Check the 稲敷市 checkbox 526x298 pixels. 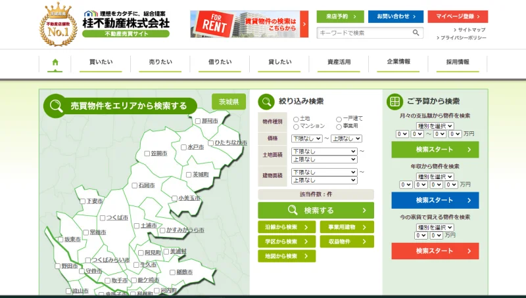(172, 272)
